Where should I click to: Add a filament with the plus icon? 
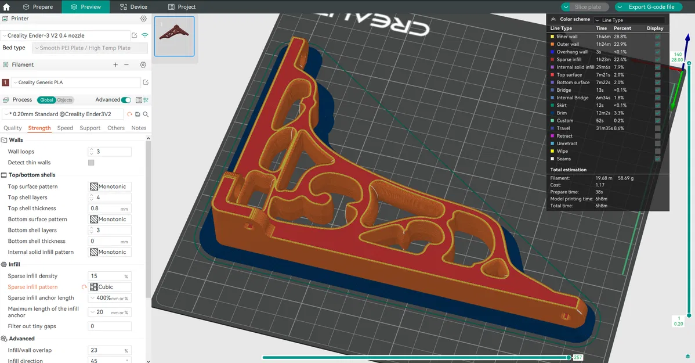click(115, 65)
